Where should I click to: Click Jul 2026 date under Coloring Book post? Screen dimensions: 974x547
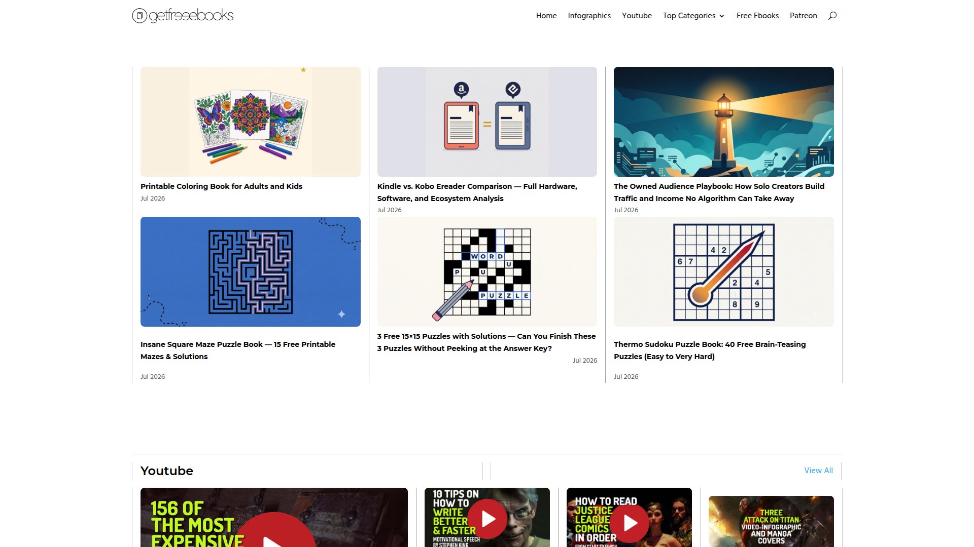[x=153, y=199]
